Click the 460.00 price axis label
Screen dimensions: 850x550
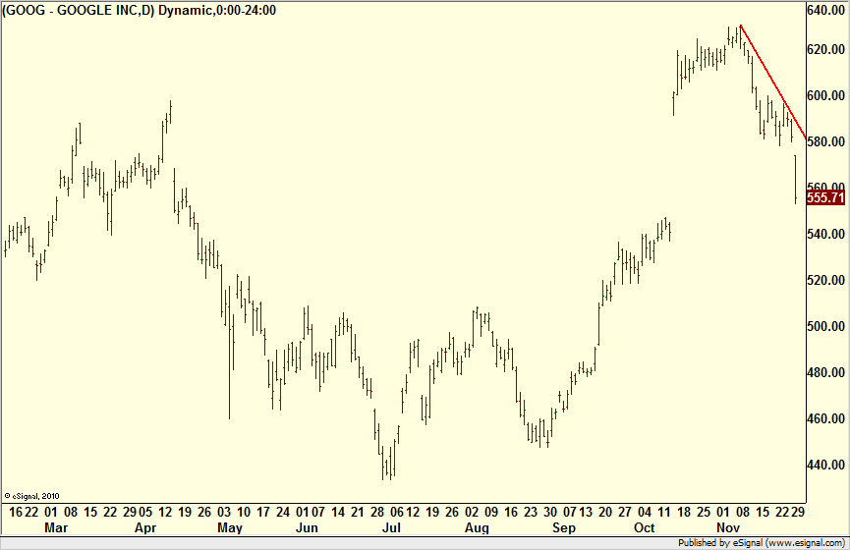825,418
